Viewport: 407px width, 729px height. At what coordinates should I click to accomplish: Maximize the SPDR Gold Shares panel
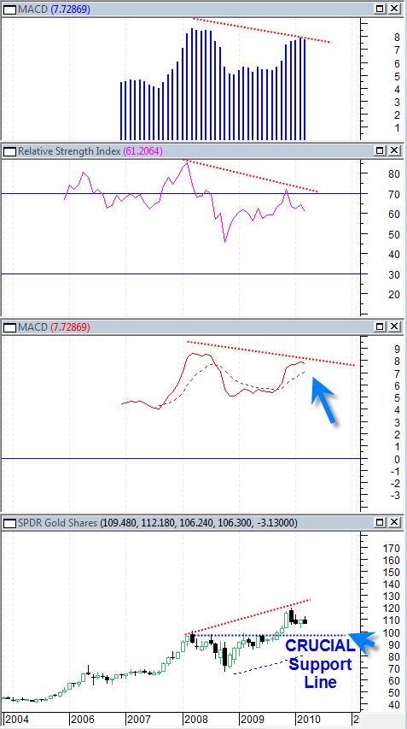click(380, 522)
